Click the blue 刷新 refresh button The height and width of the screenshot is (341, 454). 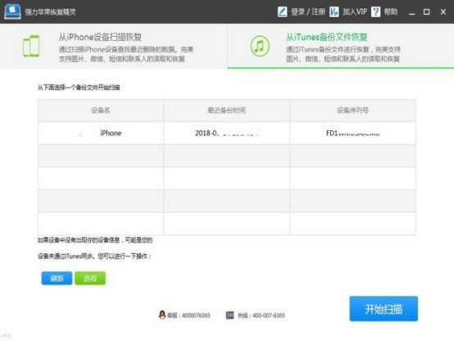pos(57,279)
